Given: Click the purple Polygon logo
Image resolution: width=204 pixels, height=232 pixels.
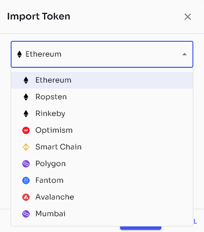Looking at the screenshot, I should [26, 164].
